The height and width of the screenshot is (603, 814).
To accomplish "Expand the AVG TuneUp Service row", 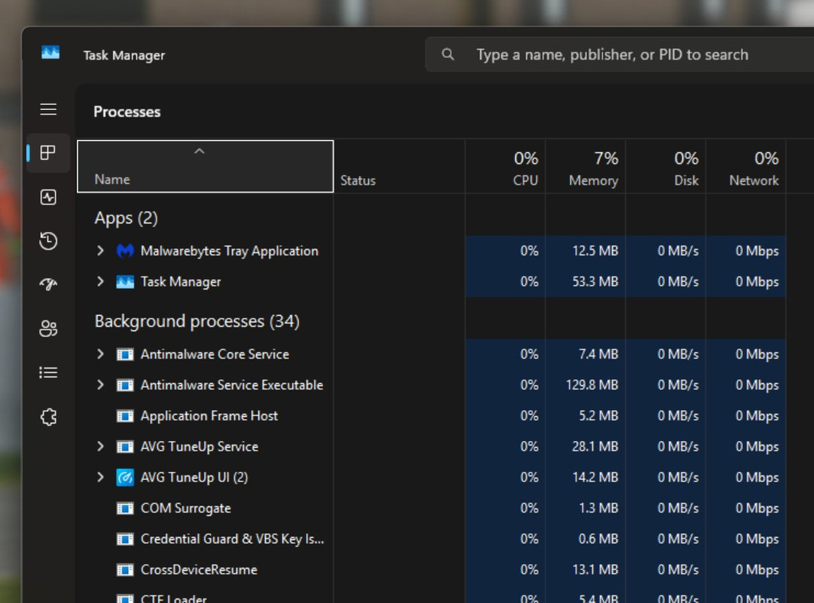I will [x=100, y=446].
